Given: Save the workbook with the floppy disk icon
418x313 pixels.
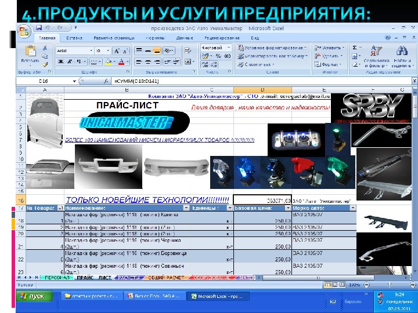Looking at the screenshot, I should tap(39, 28).
